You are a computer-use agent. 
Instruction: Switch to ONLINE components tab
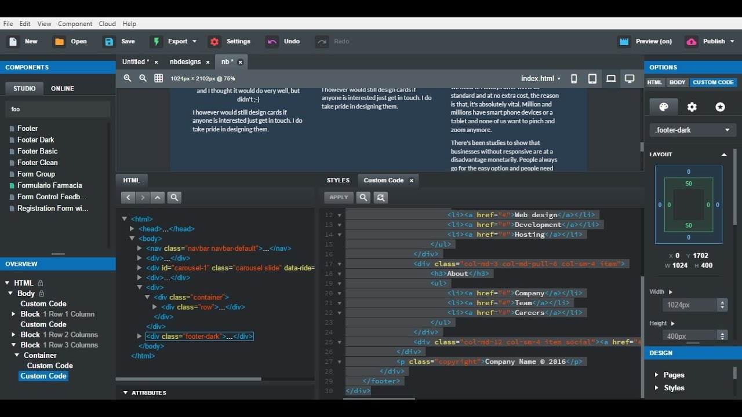coord(63,89)
